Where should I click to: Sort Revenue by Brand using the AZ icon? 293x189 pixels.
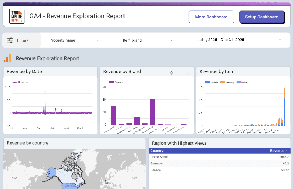click(x=171, y=73)
